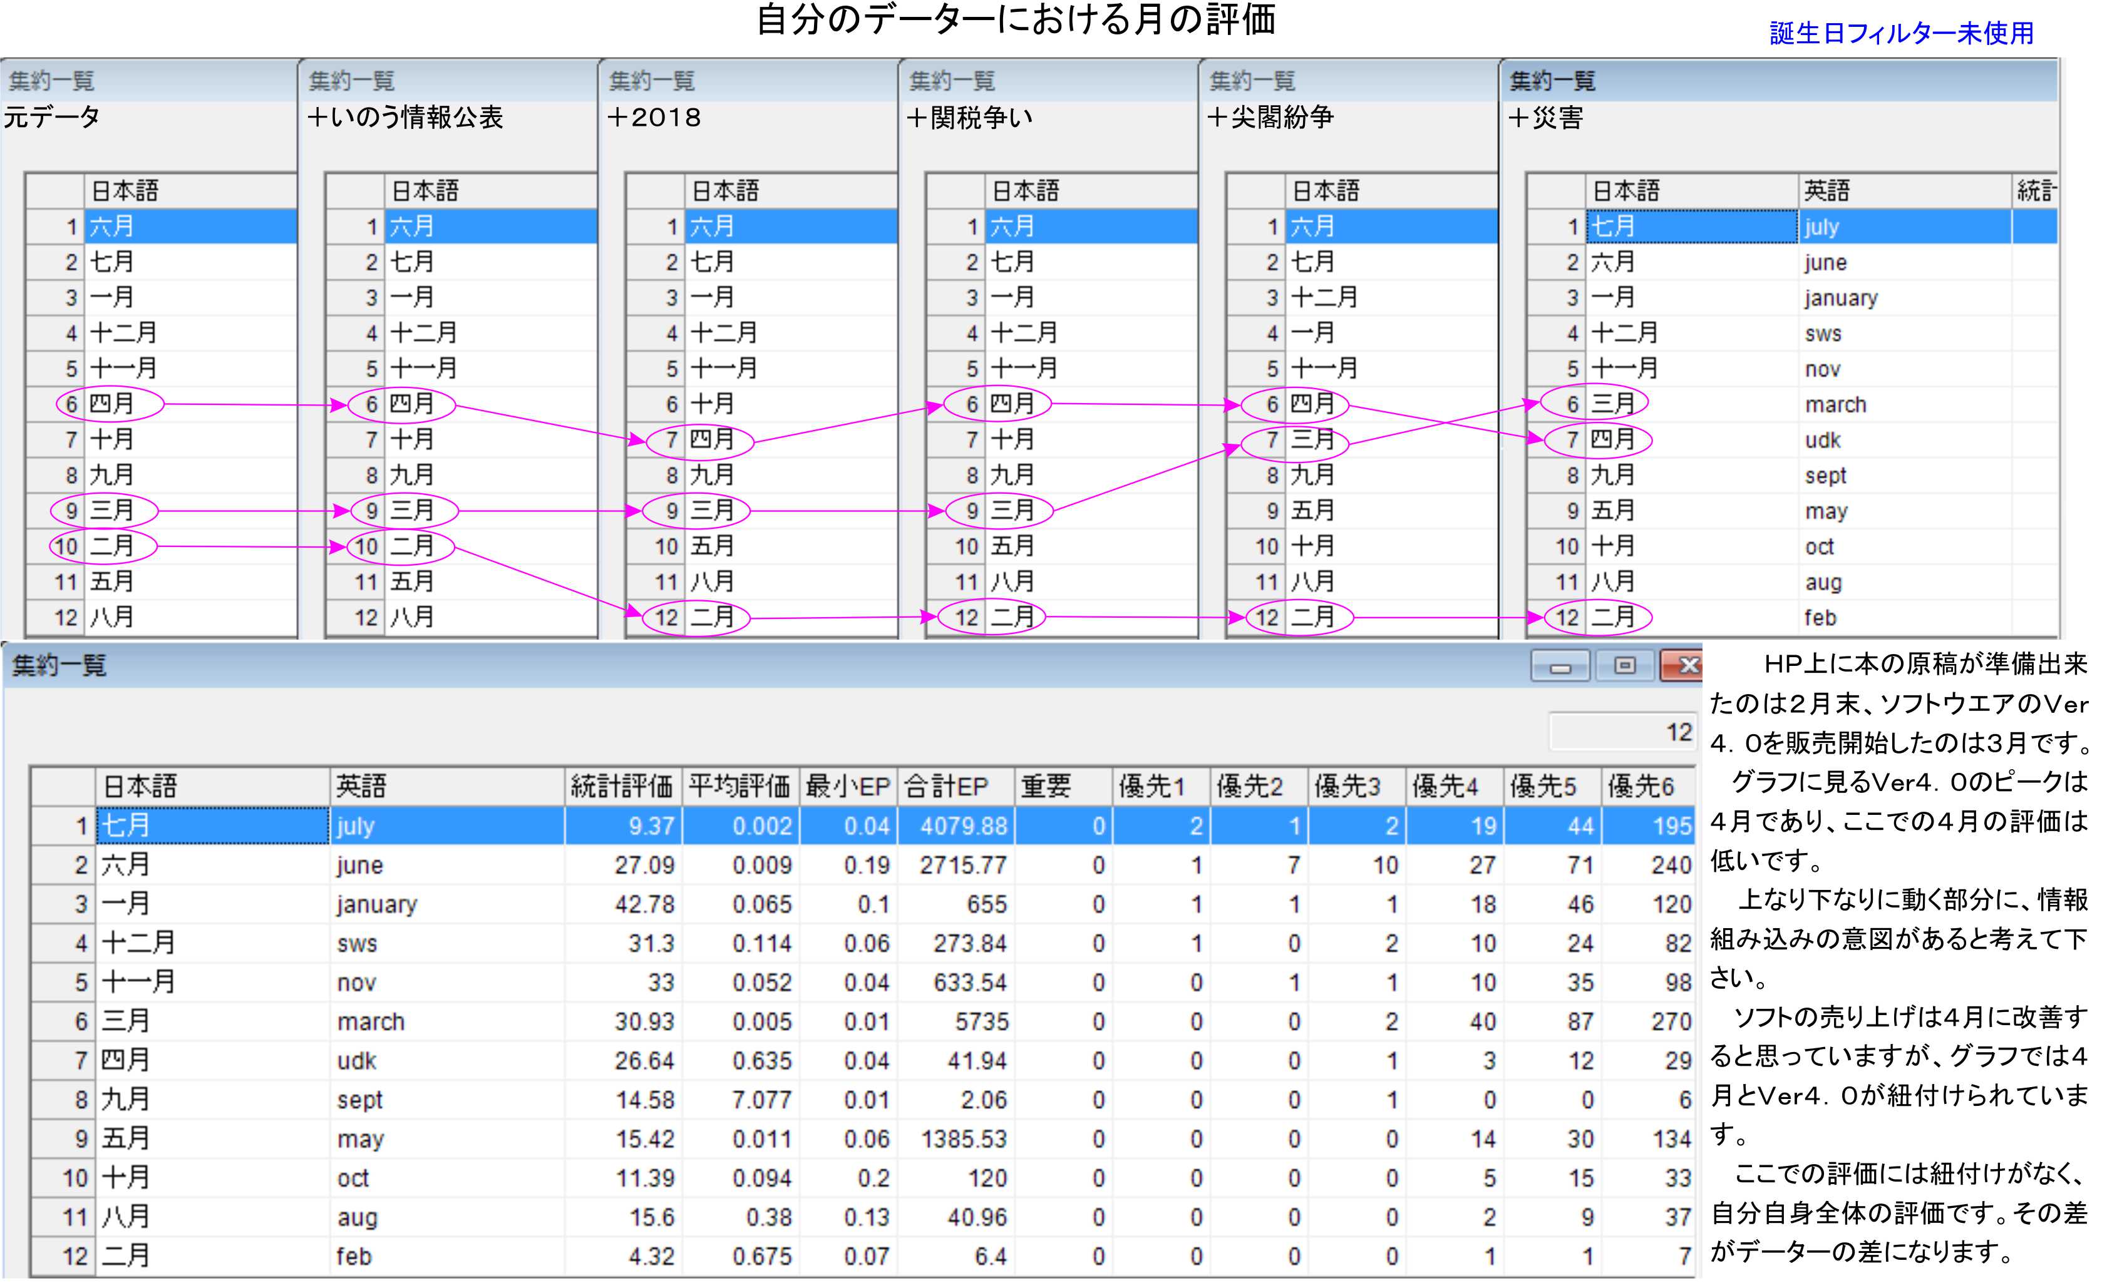The height and width of the screenshot is (1288, 2107).
Task: Click the 平均評価 column header
Action: (739, 786)
